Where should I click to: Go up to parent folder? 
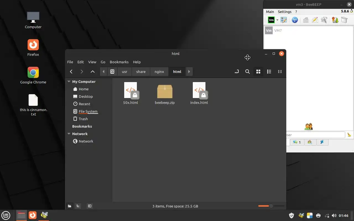(x=93, y=72)
